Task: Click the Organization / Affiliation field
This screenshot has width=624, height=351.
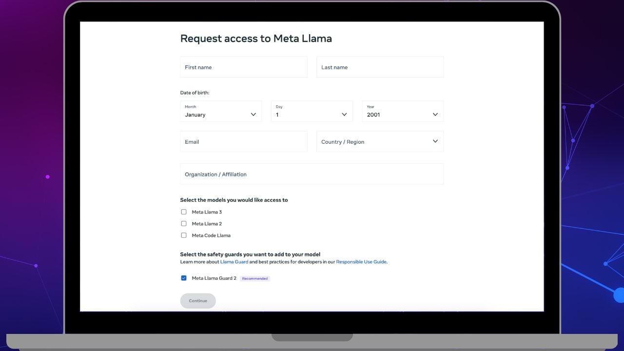Action: click(x=312, y=174)
